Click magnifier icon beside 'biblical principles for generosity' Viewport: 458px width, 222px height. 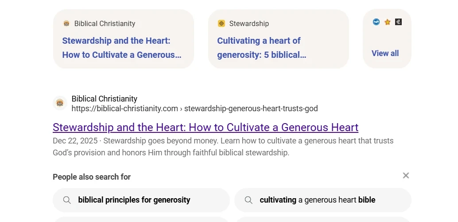(x=67, y=200)
